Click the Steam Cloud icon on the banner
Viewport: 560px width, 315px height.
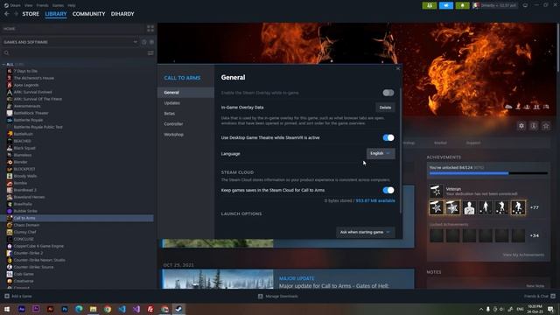[x=508, y=107]
